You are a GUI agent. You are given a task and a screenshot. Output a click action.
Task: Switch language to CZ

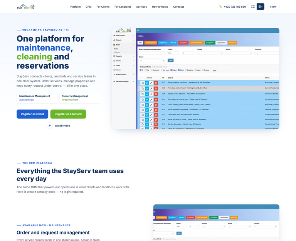tap(253, 7)
